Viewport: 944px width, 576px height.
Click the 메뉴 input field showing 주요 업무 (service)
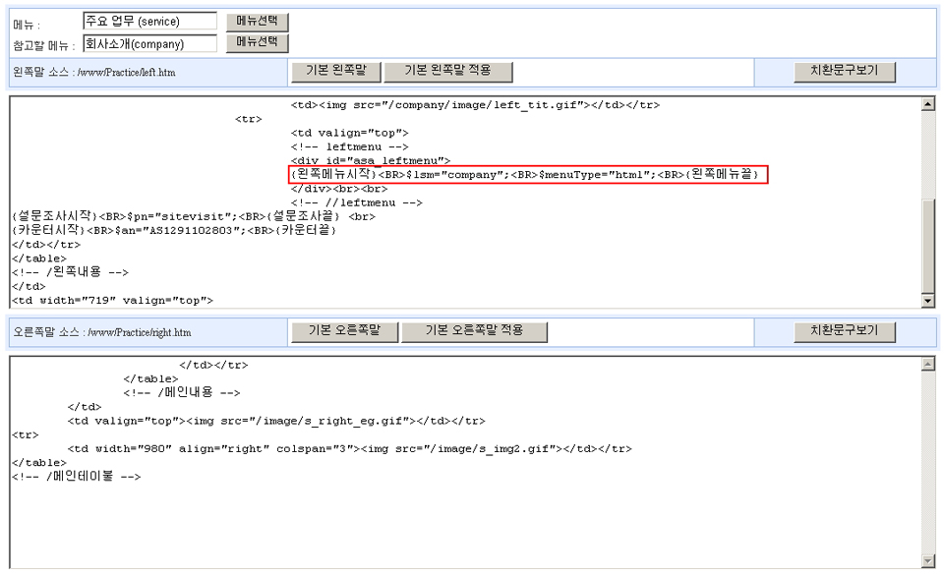(148, 21)
